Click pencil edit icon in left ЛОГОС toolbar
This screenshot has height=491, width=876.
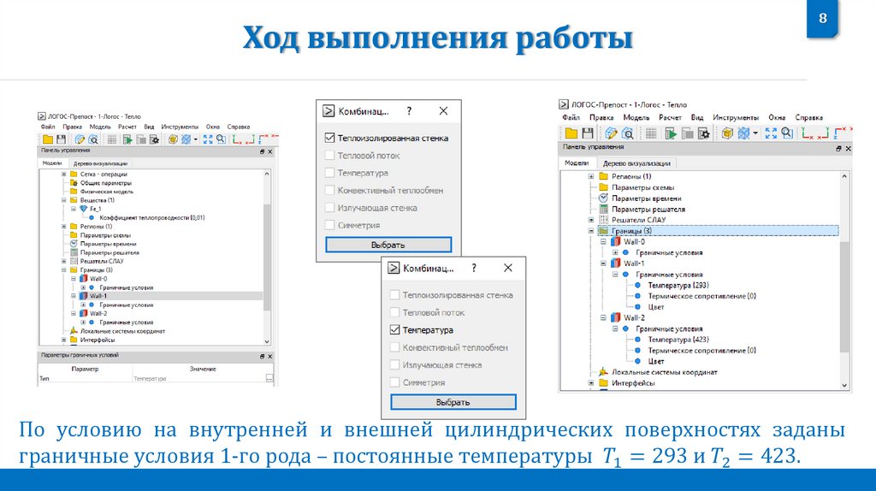point(80,139)
